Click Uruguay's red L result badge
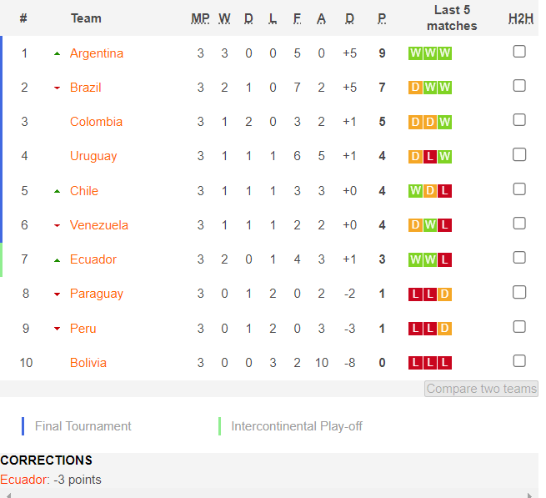Viewport: 546px width, 498px height. tap(430, 157)
